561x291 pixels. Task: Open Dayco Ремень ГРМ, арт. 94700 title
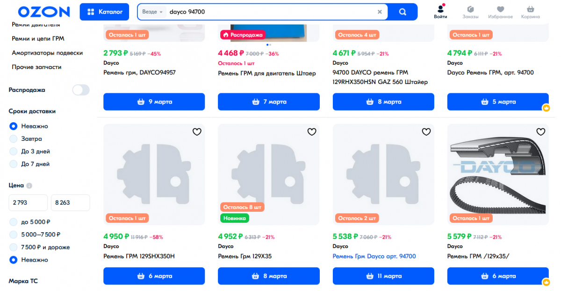490,72
